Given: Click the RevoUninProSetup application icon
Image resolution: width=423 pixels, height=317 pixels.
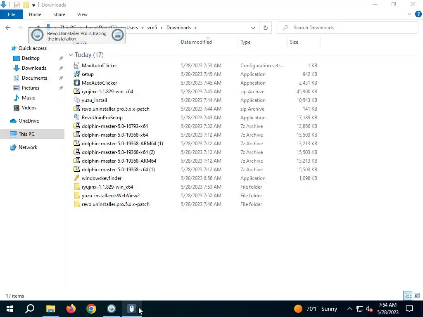Looking at the screenshot, I should [77, 117].
